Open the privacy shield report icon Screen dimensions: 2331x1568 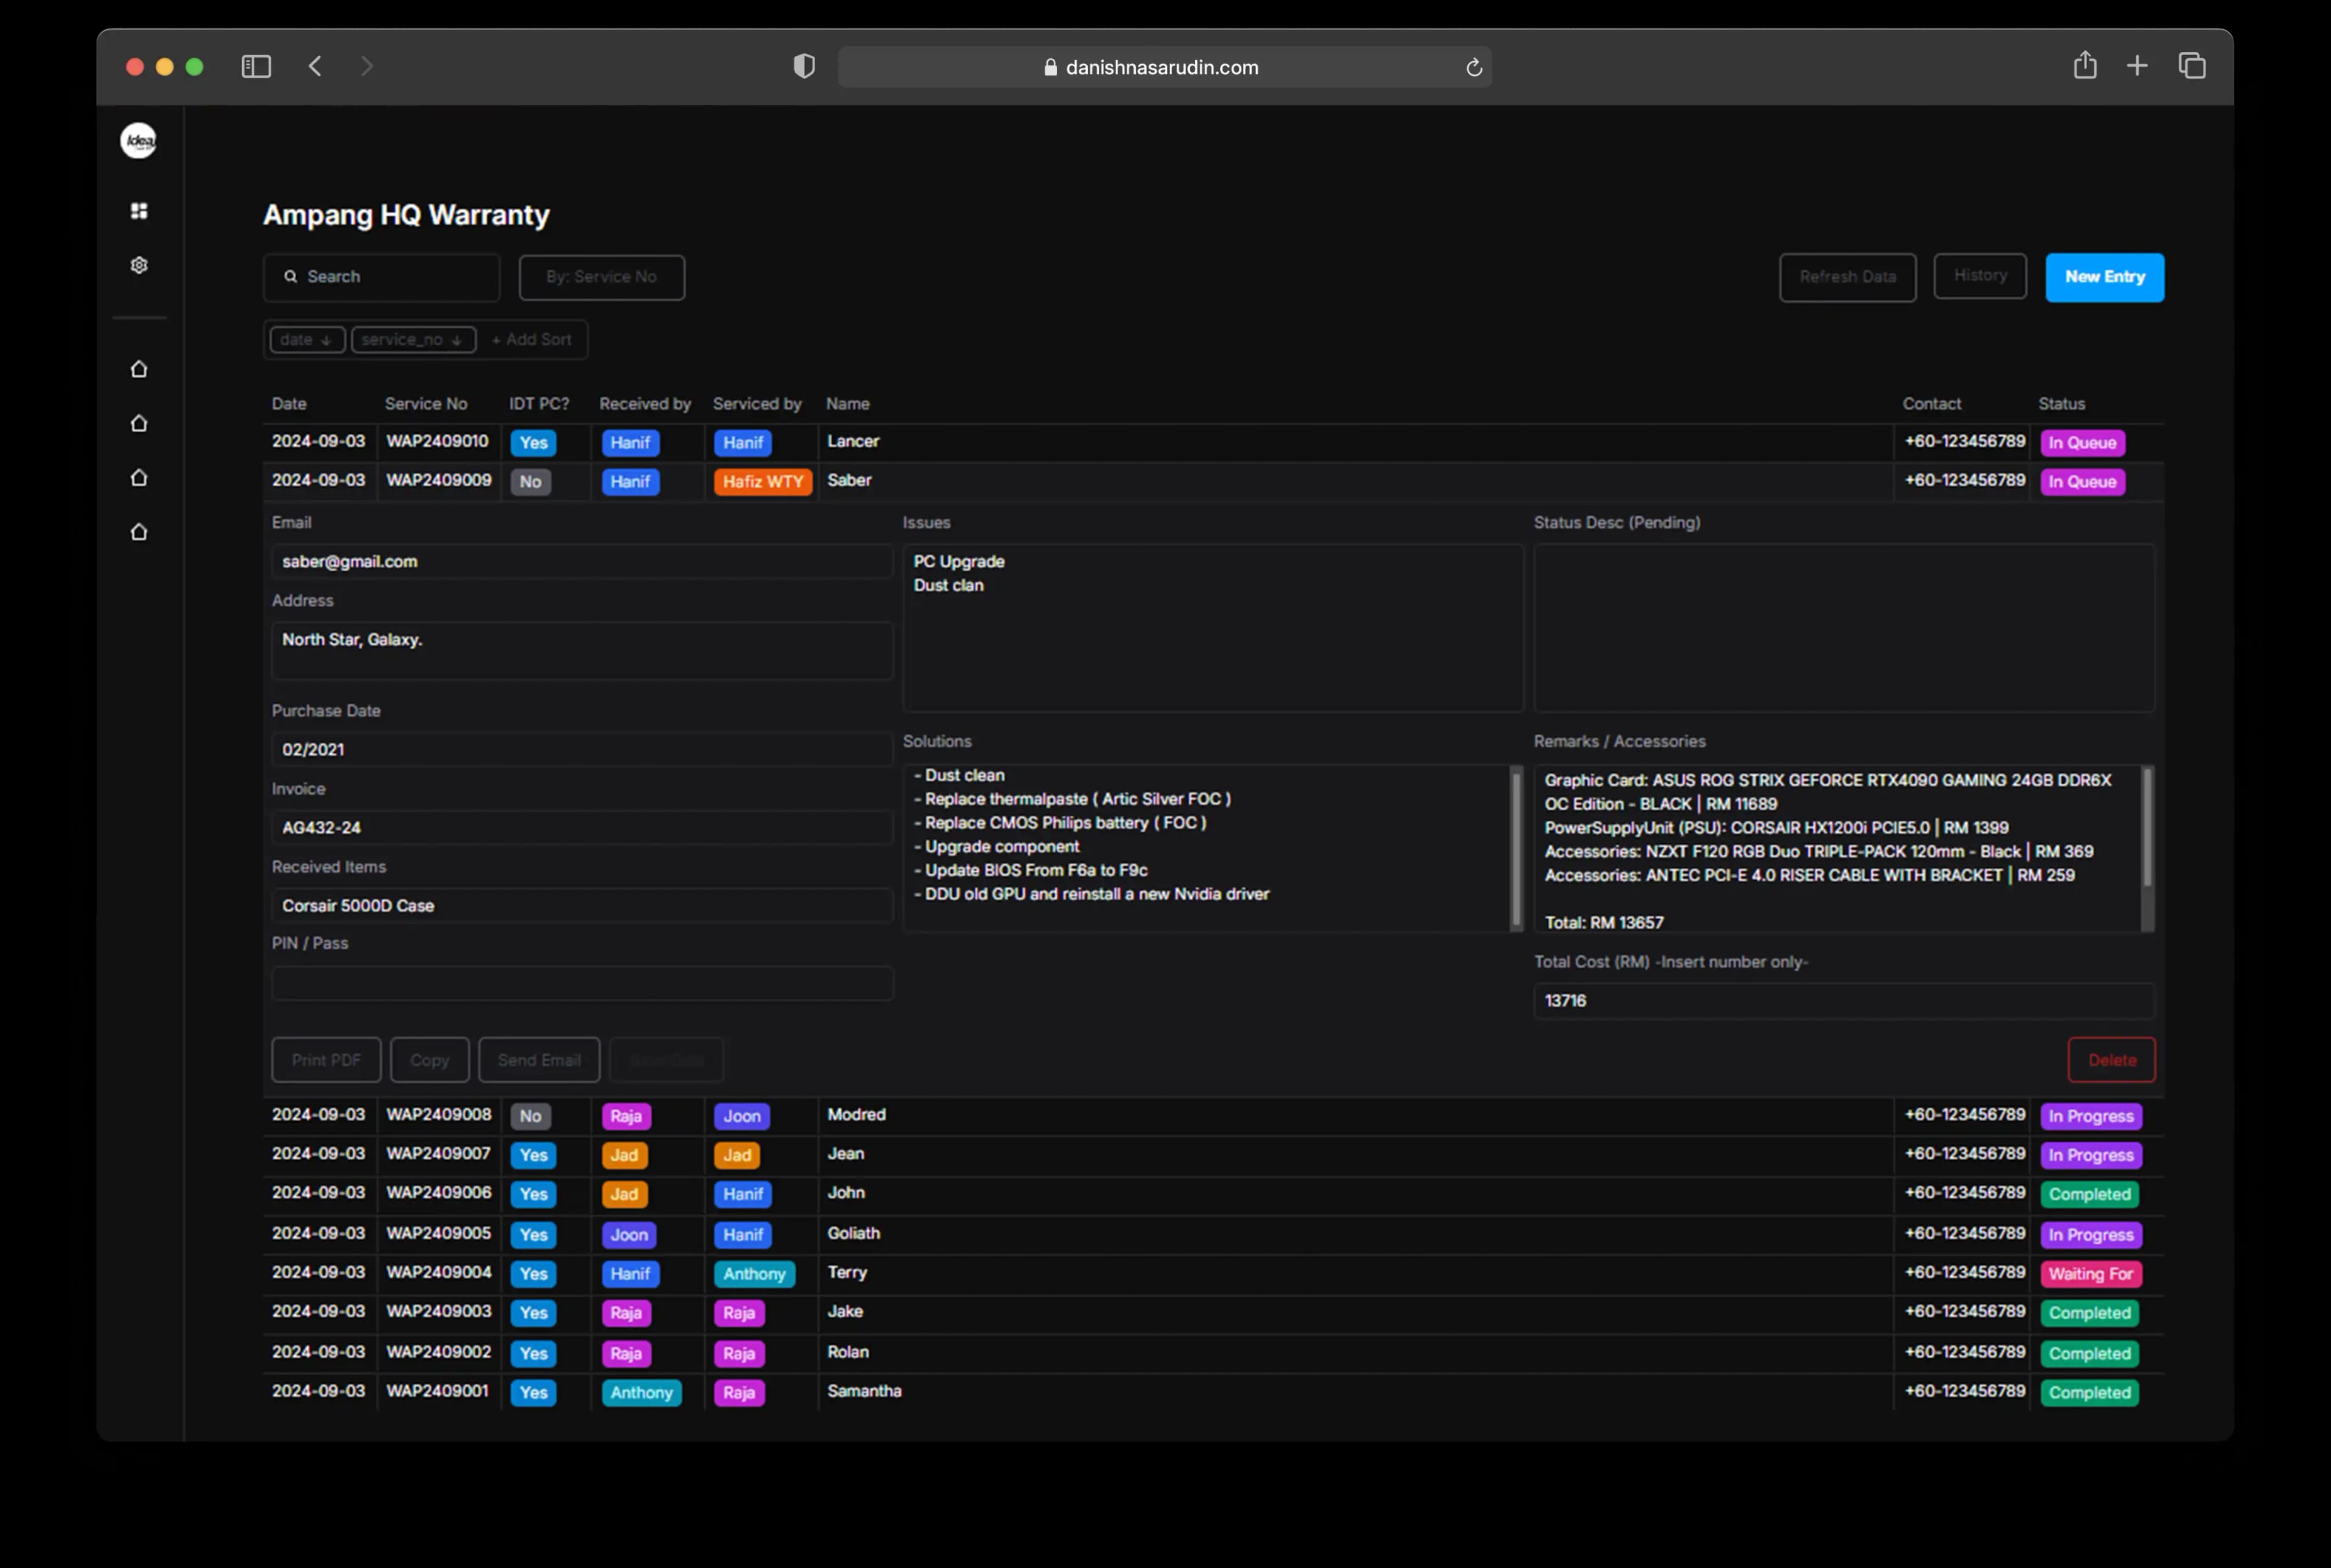point(804,66)
